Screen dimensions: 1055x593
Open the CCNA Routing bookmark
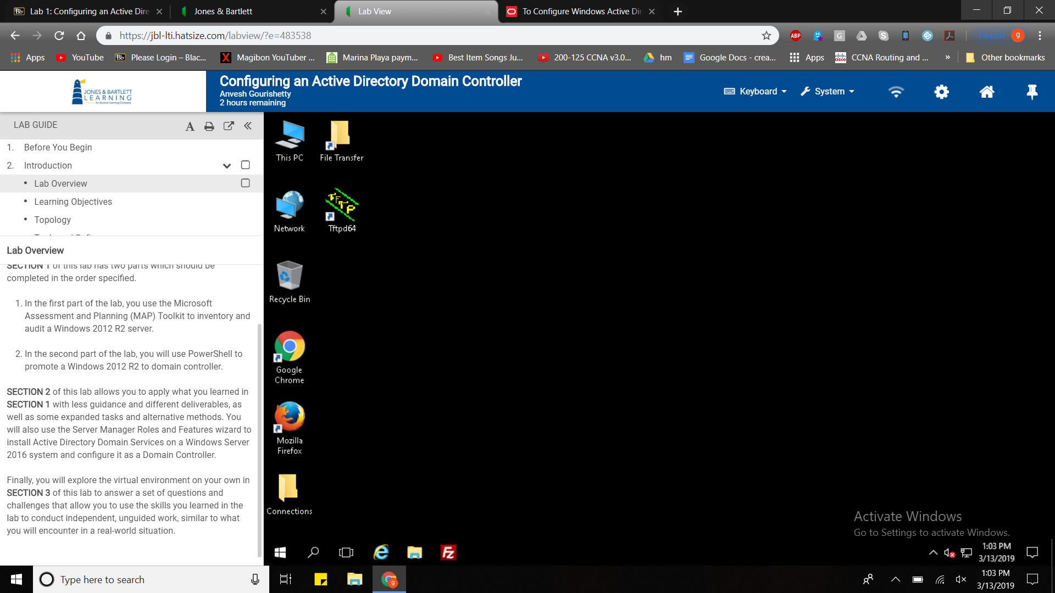pyautogui.click(x=882, y=57)
